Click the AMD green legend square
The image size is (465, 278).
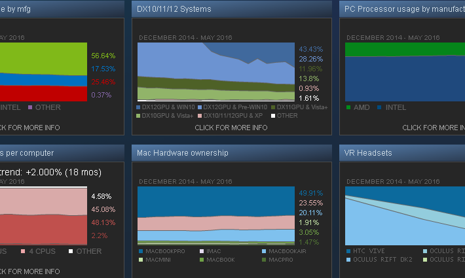[x=348, y=107]
